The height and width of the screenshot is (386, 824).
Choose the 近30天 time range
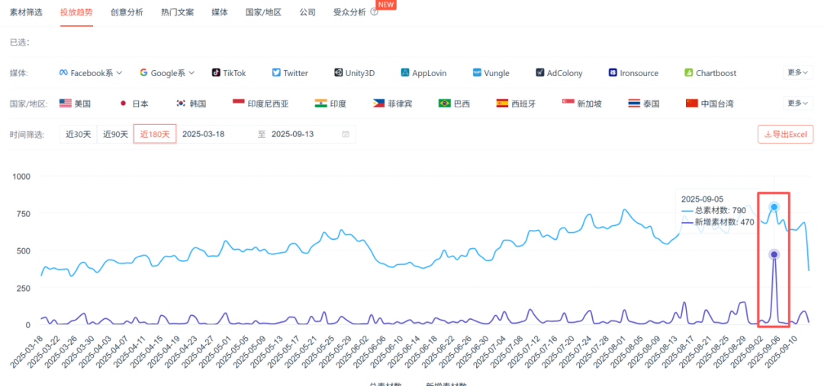tap(79, 134)
